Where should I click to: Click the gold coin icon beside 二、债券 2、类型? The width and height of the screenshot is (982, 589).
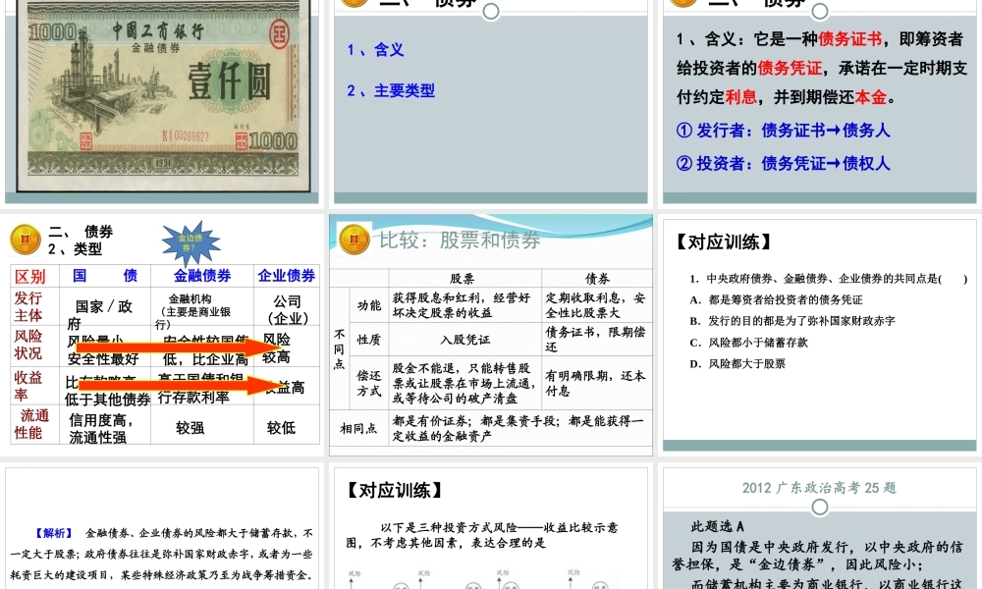click(x=26, y=240)
